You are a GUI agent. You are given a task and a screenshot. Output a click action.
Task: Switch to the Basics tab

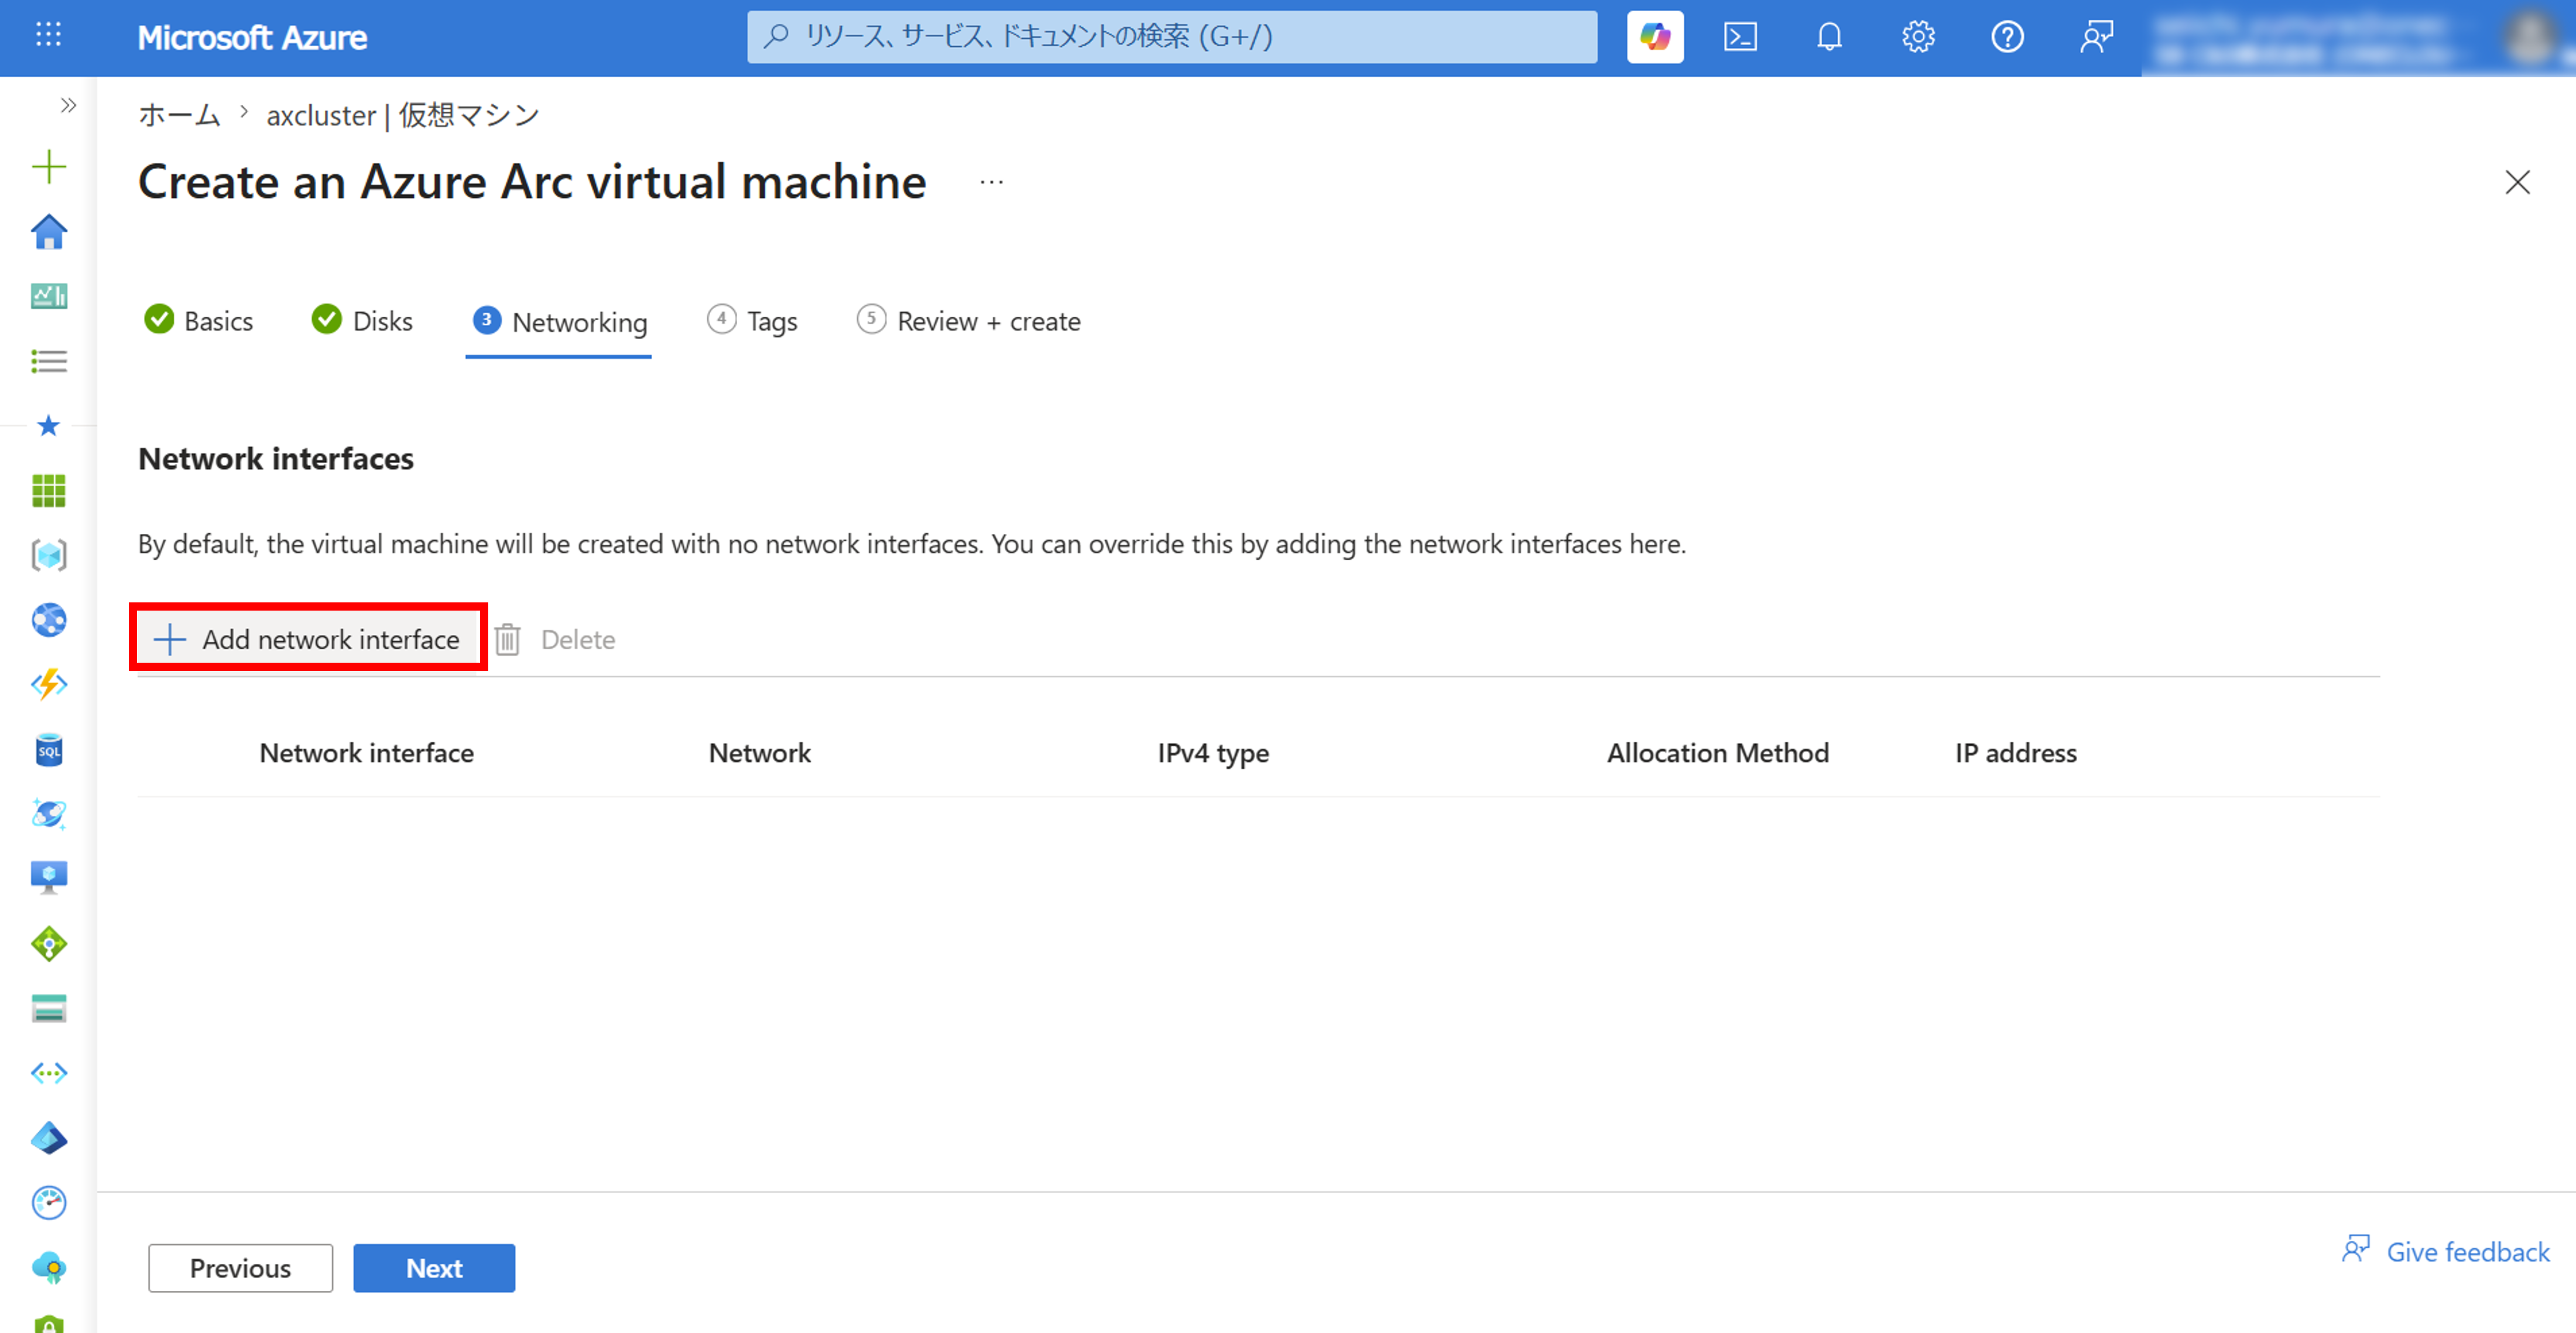[199, 321]
